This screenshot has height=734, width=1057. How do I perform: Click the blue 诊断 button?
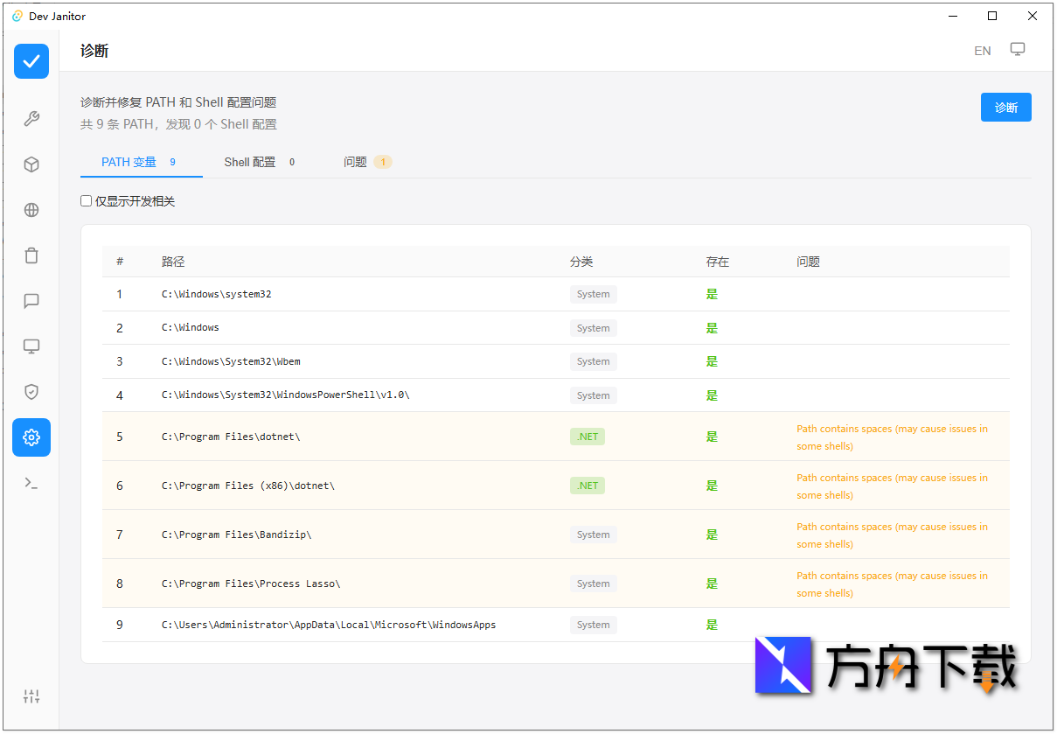tap(1005, 108)
